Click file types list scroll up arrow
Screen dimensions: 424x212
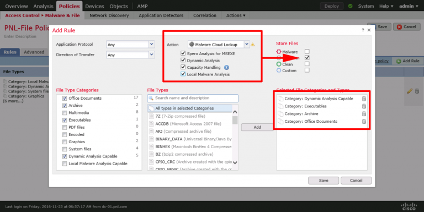(235, 112)
